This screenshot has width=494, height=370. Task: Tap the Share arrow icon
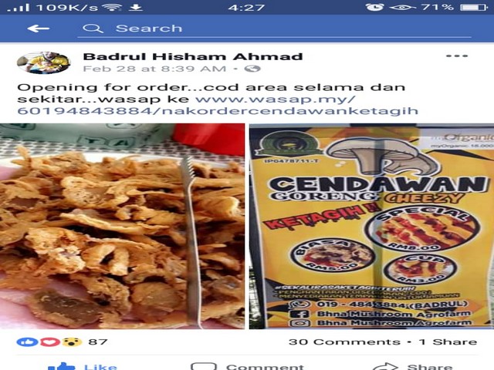386,367
